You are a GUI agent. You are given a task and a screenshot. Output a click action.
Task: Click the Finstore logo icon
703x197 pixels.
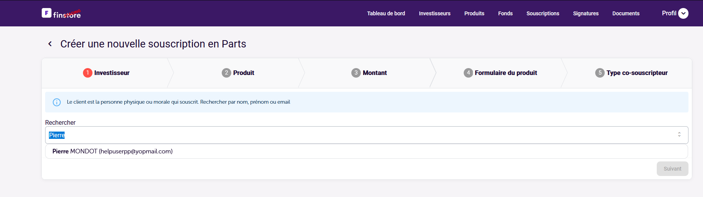47,13
